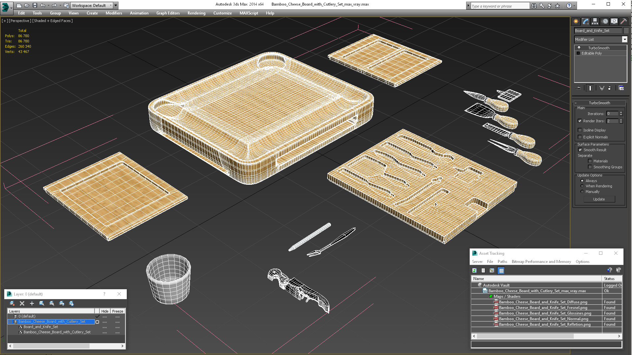Collapse the Bamboo_Cheese_Board_with_Cutlery_Set layer
This screenshot has width=632, height=355.
(x=10, y=322)
